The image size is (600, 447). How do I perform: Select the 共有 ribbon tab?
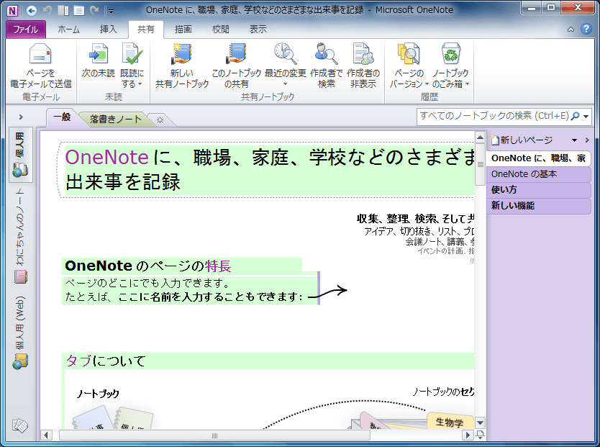[x=146, y=29]
